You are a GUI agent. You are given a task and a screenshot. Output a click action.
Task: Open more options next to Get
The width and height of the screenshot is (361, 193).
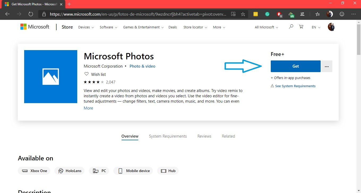327,66
